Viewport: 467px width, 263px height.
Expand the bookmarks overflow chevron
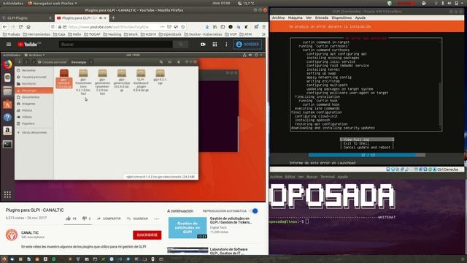(x=263, y=34)
